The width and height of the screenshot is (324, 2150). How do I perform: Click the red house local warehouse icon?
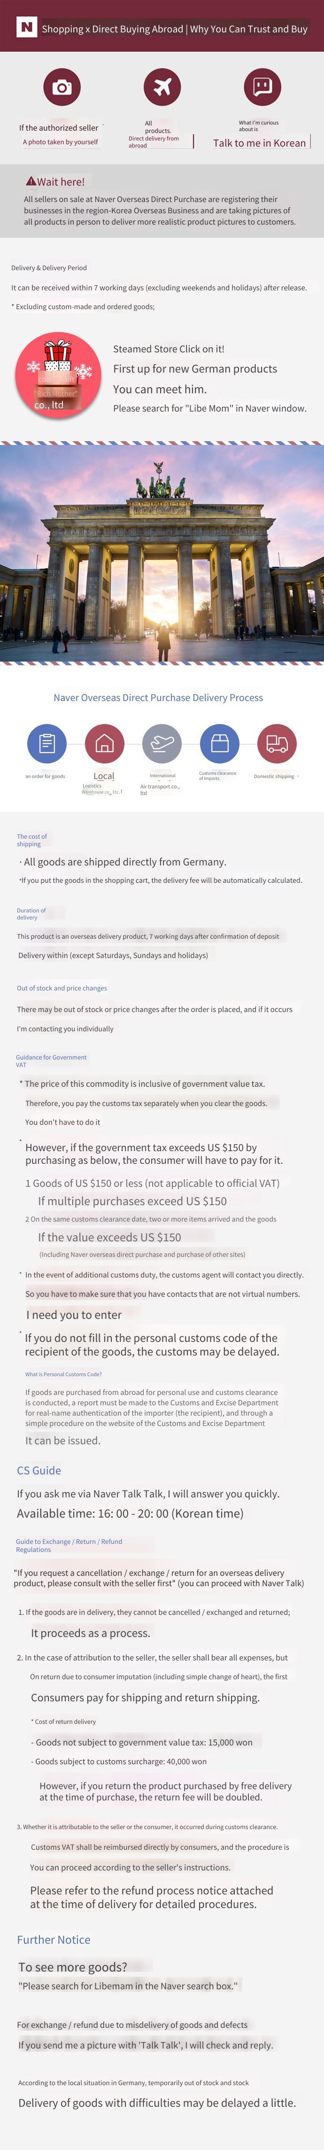pyautogui.click(x=104, y=743)
